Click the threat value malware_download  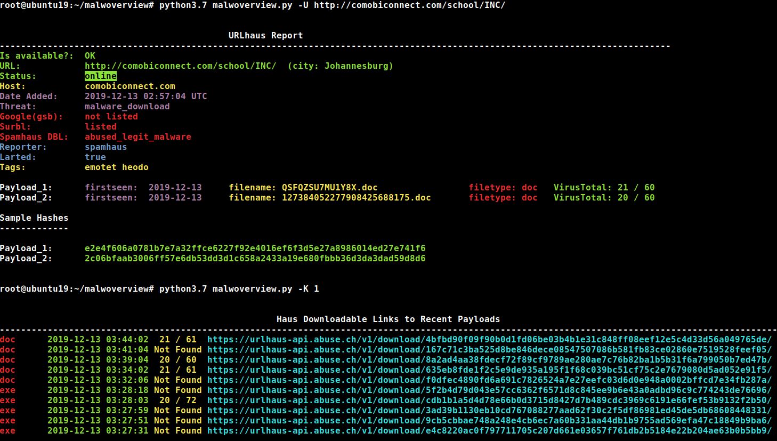click(127, 107)
